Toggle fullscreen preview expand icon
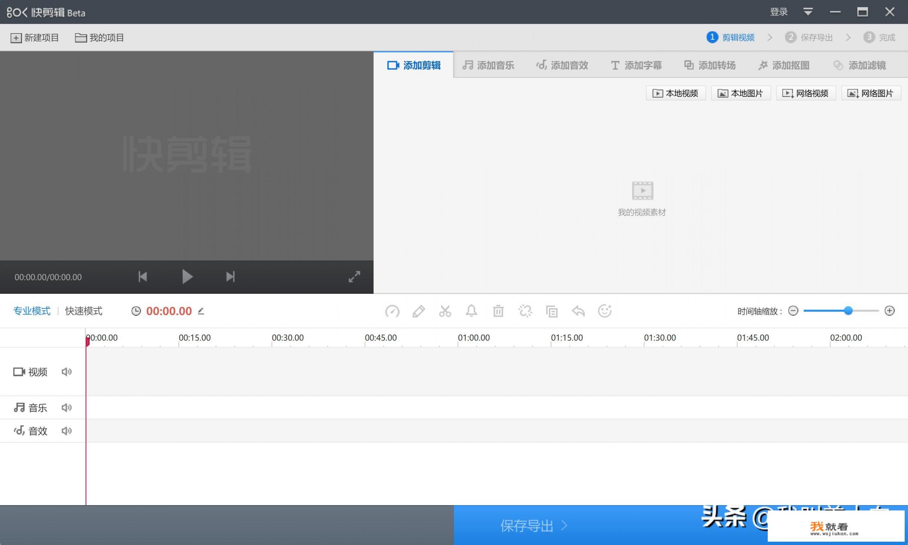This screenshot has width=908, height=545. (354, 277)
